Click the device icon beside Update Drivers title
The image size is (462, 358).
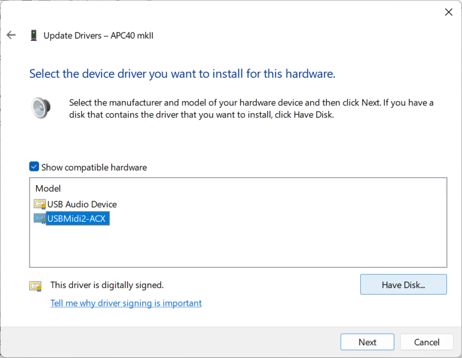(x=33, y=36)
